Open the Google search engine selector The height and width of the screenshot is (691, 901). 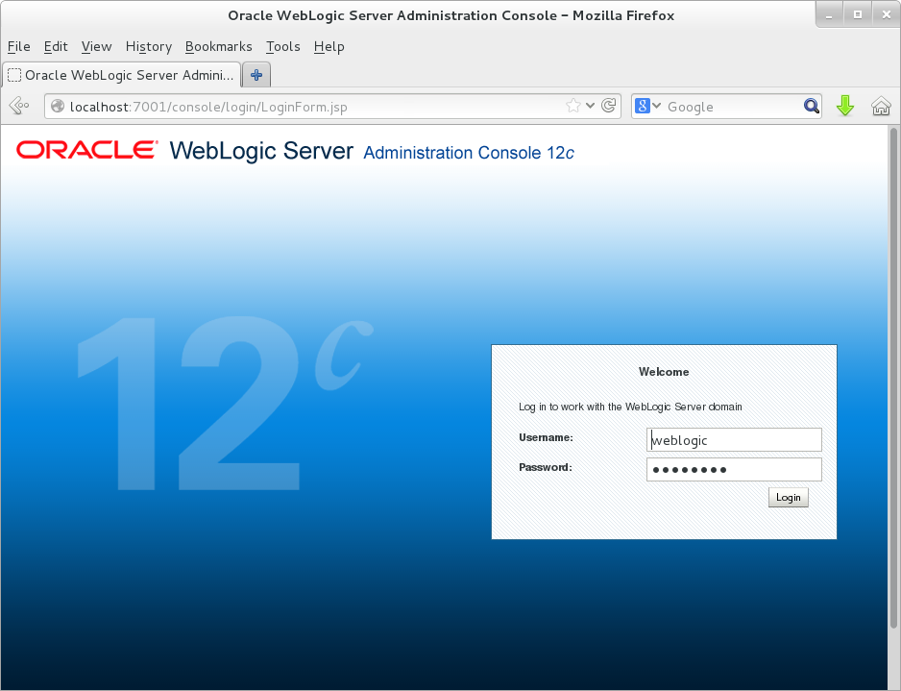[x=647, y=107]
